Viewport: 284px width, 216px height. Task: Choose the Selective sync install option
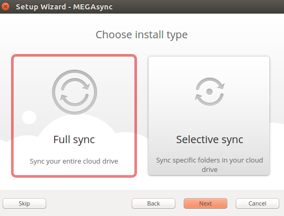[209, 116]
